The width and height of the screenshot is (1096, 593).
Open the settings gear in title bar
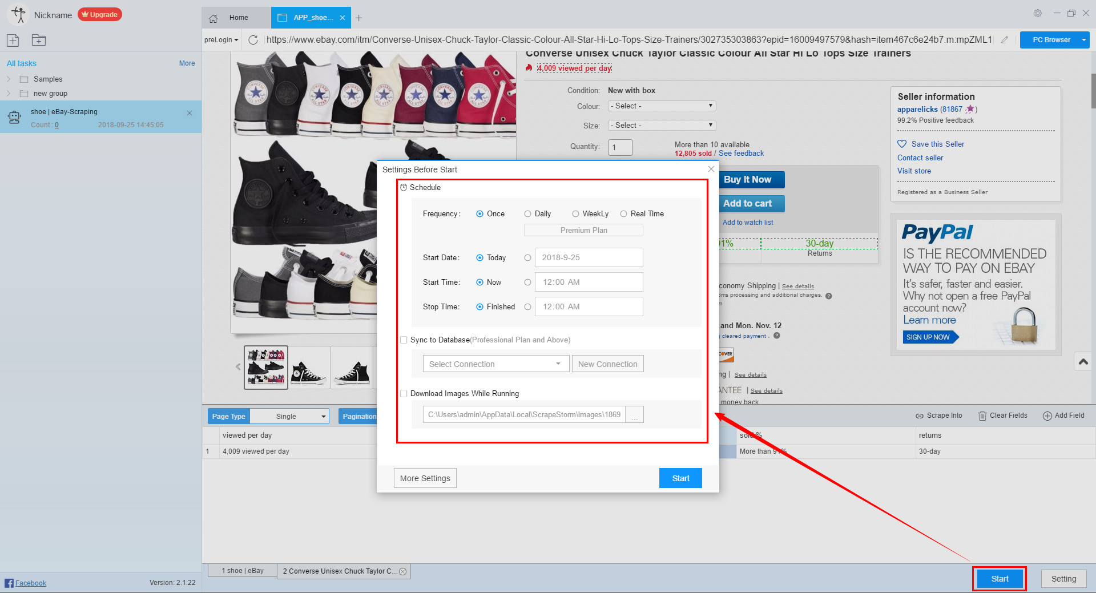(1038, 13)
